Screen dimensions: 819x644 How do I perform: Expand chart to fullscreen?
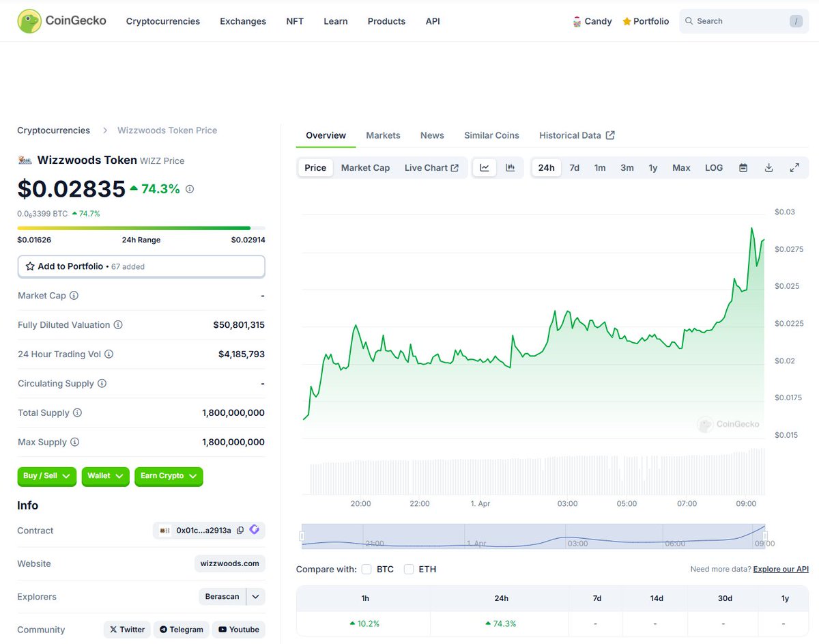(794, 167)
